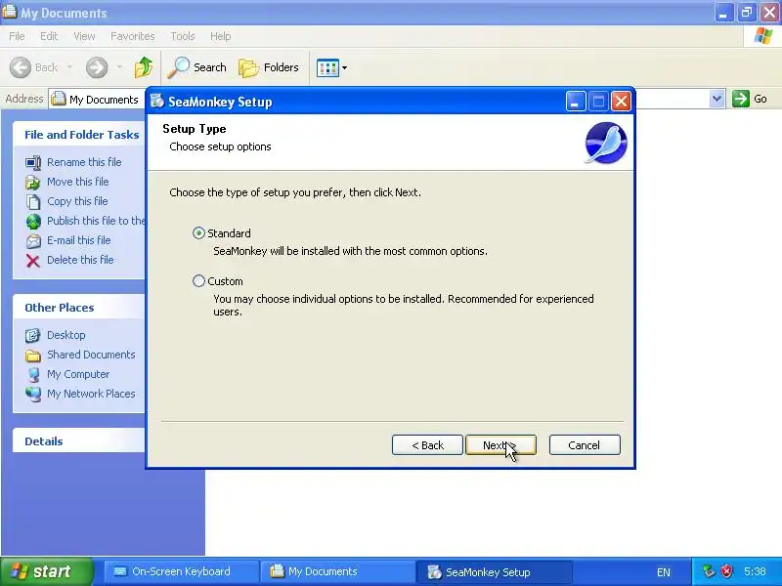
Task: Click the EN language indicator
Action: [664, 572]
